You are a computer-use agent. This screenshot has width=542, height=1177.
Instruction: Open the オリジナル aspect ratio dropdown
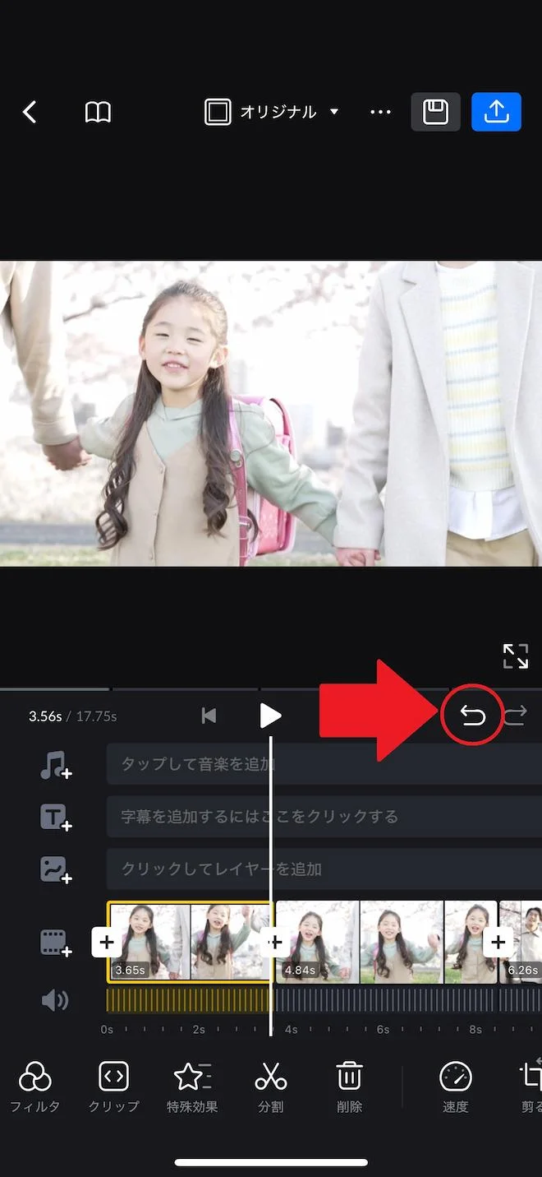272,112
